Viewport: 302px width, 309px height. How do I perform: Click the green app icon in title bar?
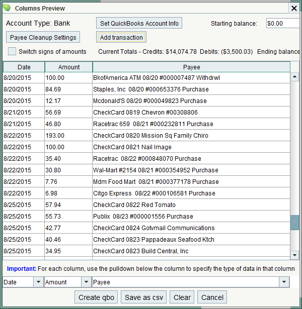click(x=7, y=8)
